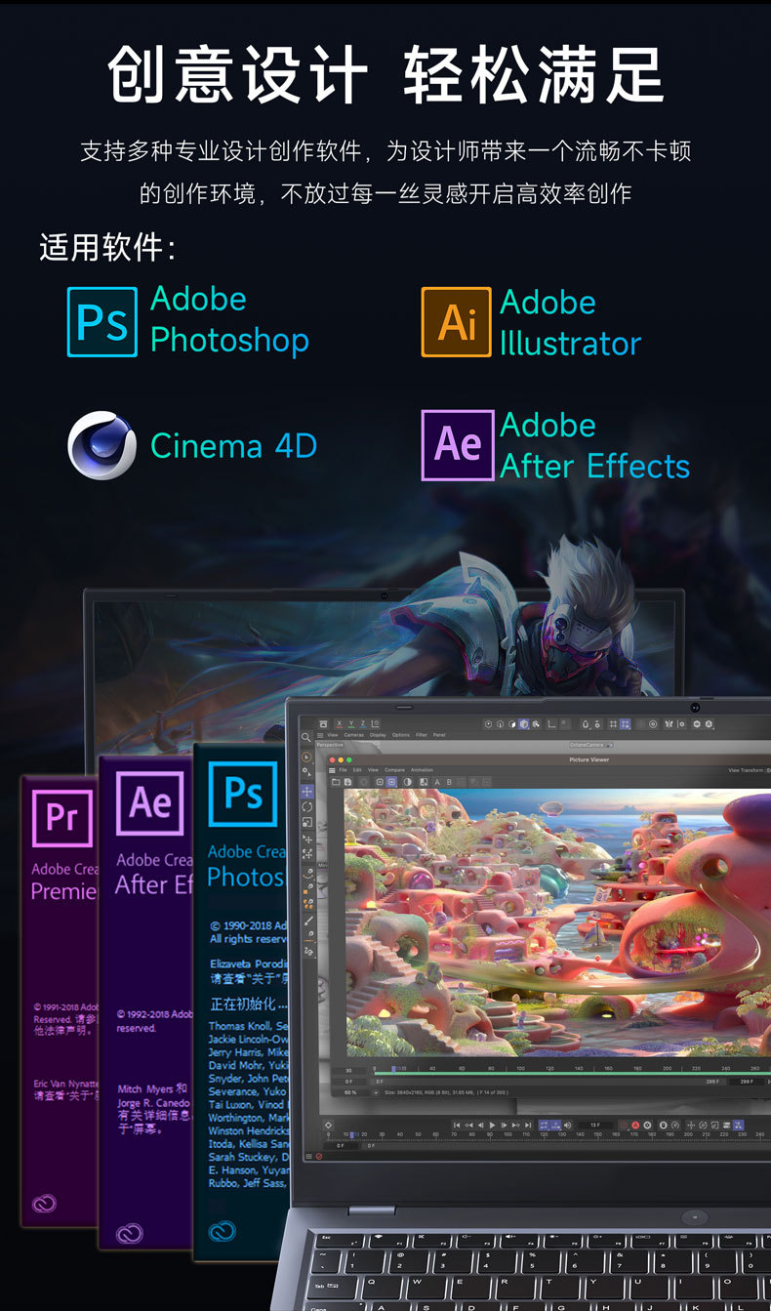Click the red stop icon in bottom status bar
The width and height of the screenshot is (771, 1311).
coord(319,1156)
